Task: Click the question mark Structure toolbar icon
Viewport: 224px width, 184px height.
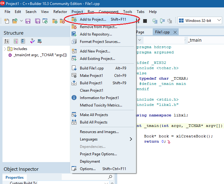Action: [x=32, y=41]
